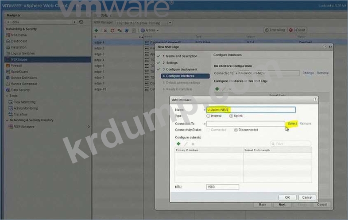Image resolution: width=348 pixels, height=220 pixels.
Task: Collapse Networking & Security Inventory section
Action: (x=7, y=120)
